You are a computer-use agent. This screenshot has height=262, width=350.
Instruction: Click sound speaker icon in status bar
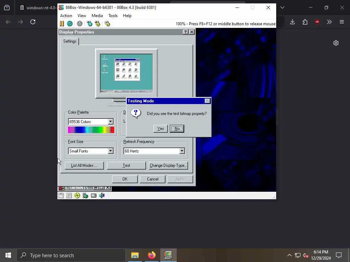pos(102,195)
